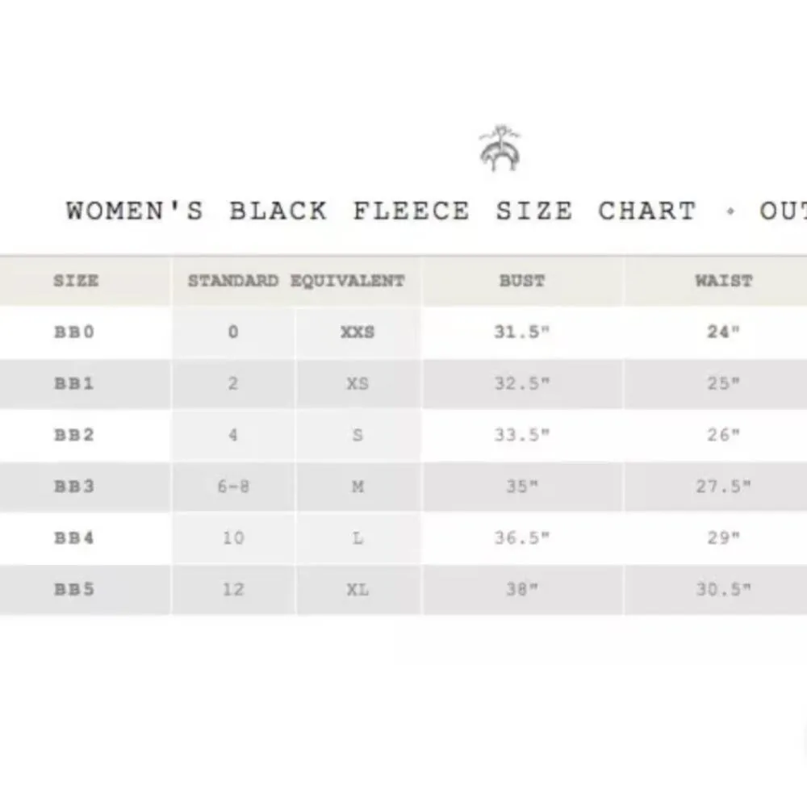Viewport: 807px width, 807px height.
Task: Select the 30.5" waist cell
Action: 723,589
